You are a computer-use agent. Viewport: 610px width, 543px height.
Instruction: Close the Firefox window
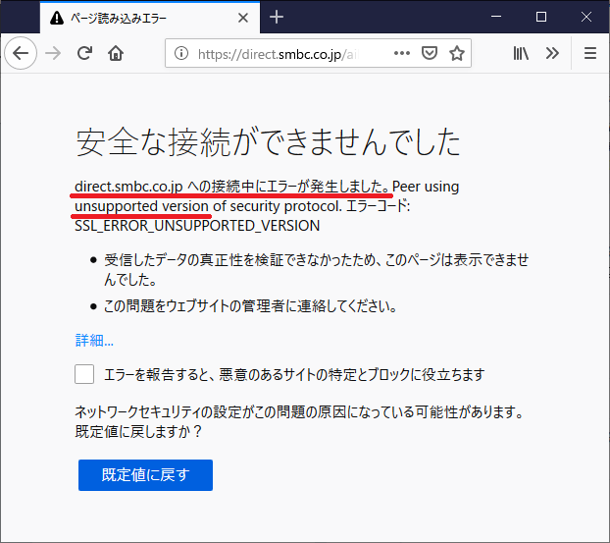pos(586,17)
